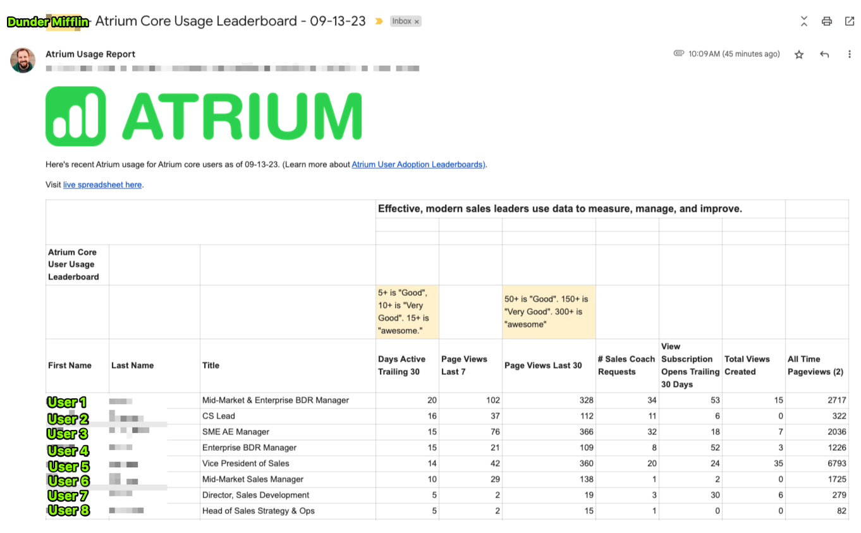Click the 10:09 AM timestamp

734,54
